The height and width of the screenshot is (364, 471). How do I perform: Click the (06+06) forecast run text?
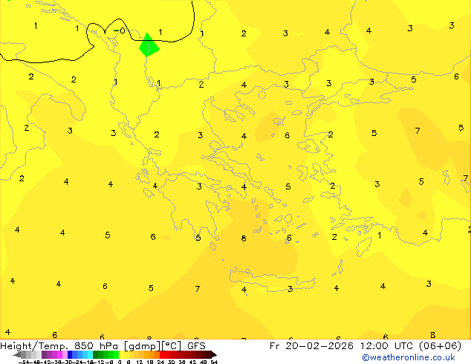tap(440, 346)
